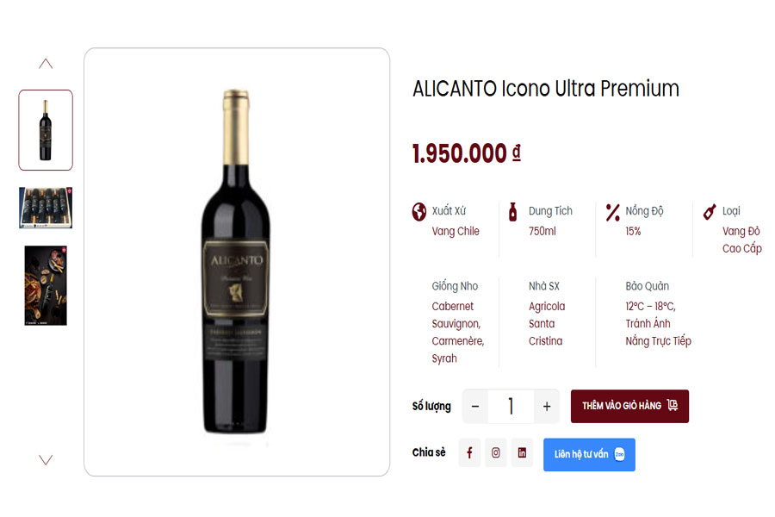The width and height of the screenshot is (775, 517).
Task: Click the bottle icon beside Dung Tích
Action: tap(515, 209)
